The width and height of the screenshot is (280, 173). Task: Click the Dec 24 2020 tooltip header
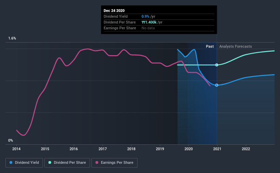(114, 11)
